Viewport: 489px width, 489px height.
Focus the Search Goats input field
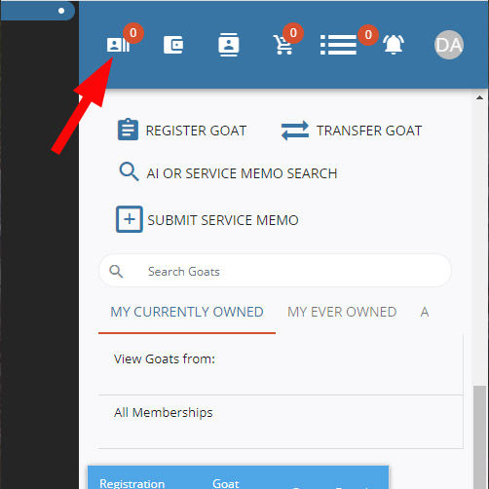click(275, 271)
